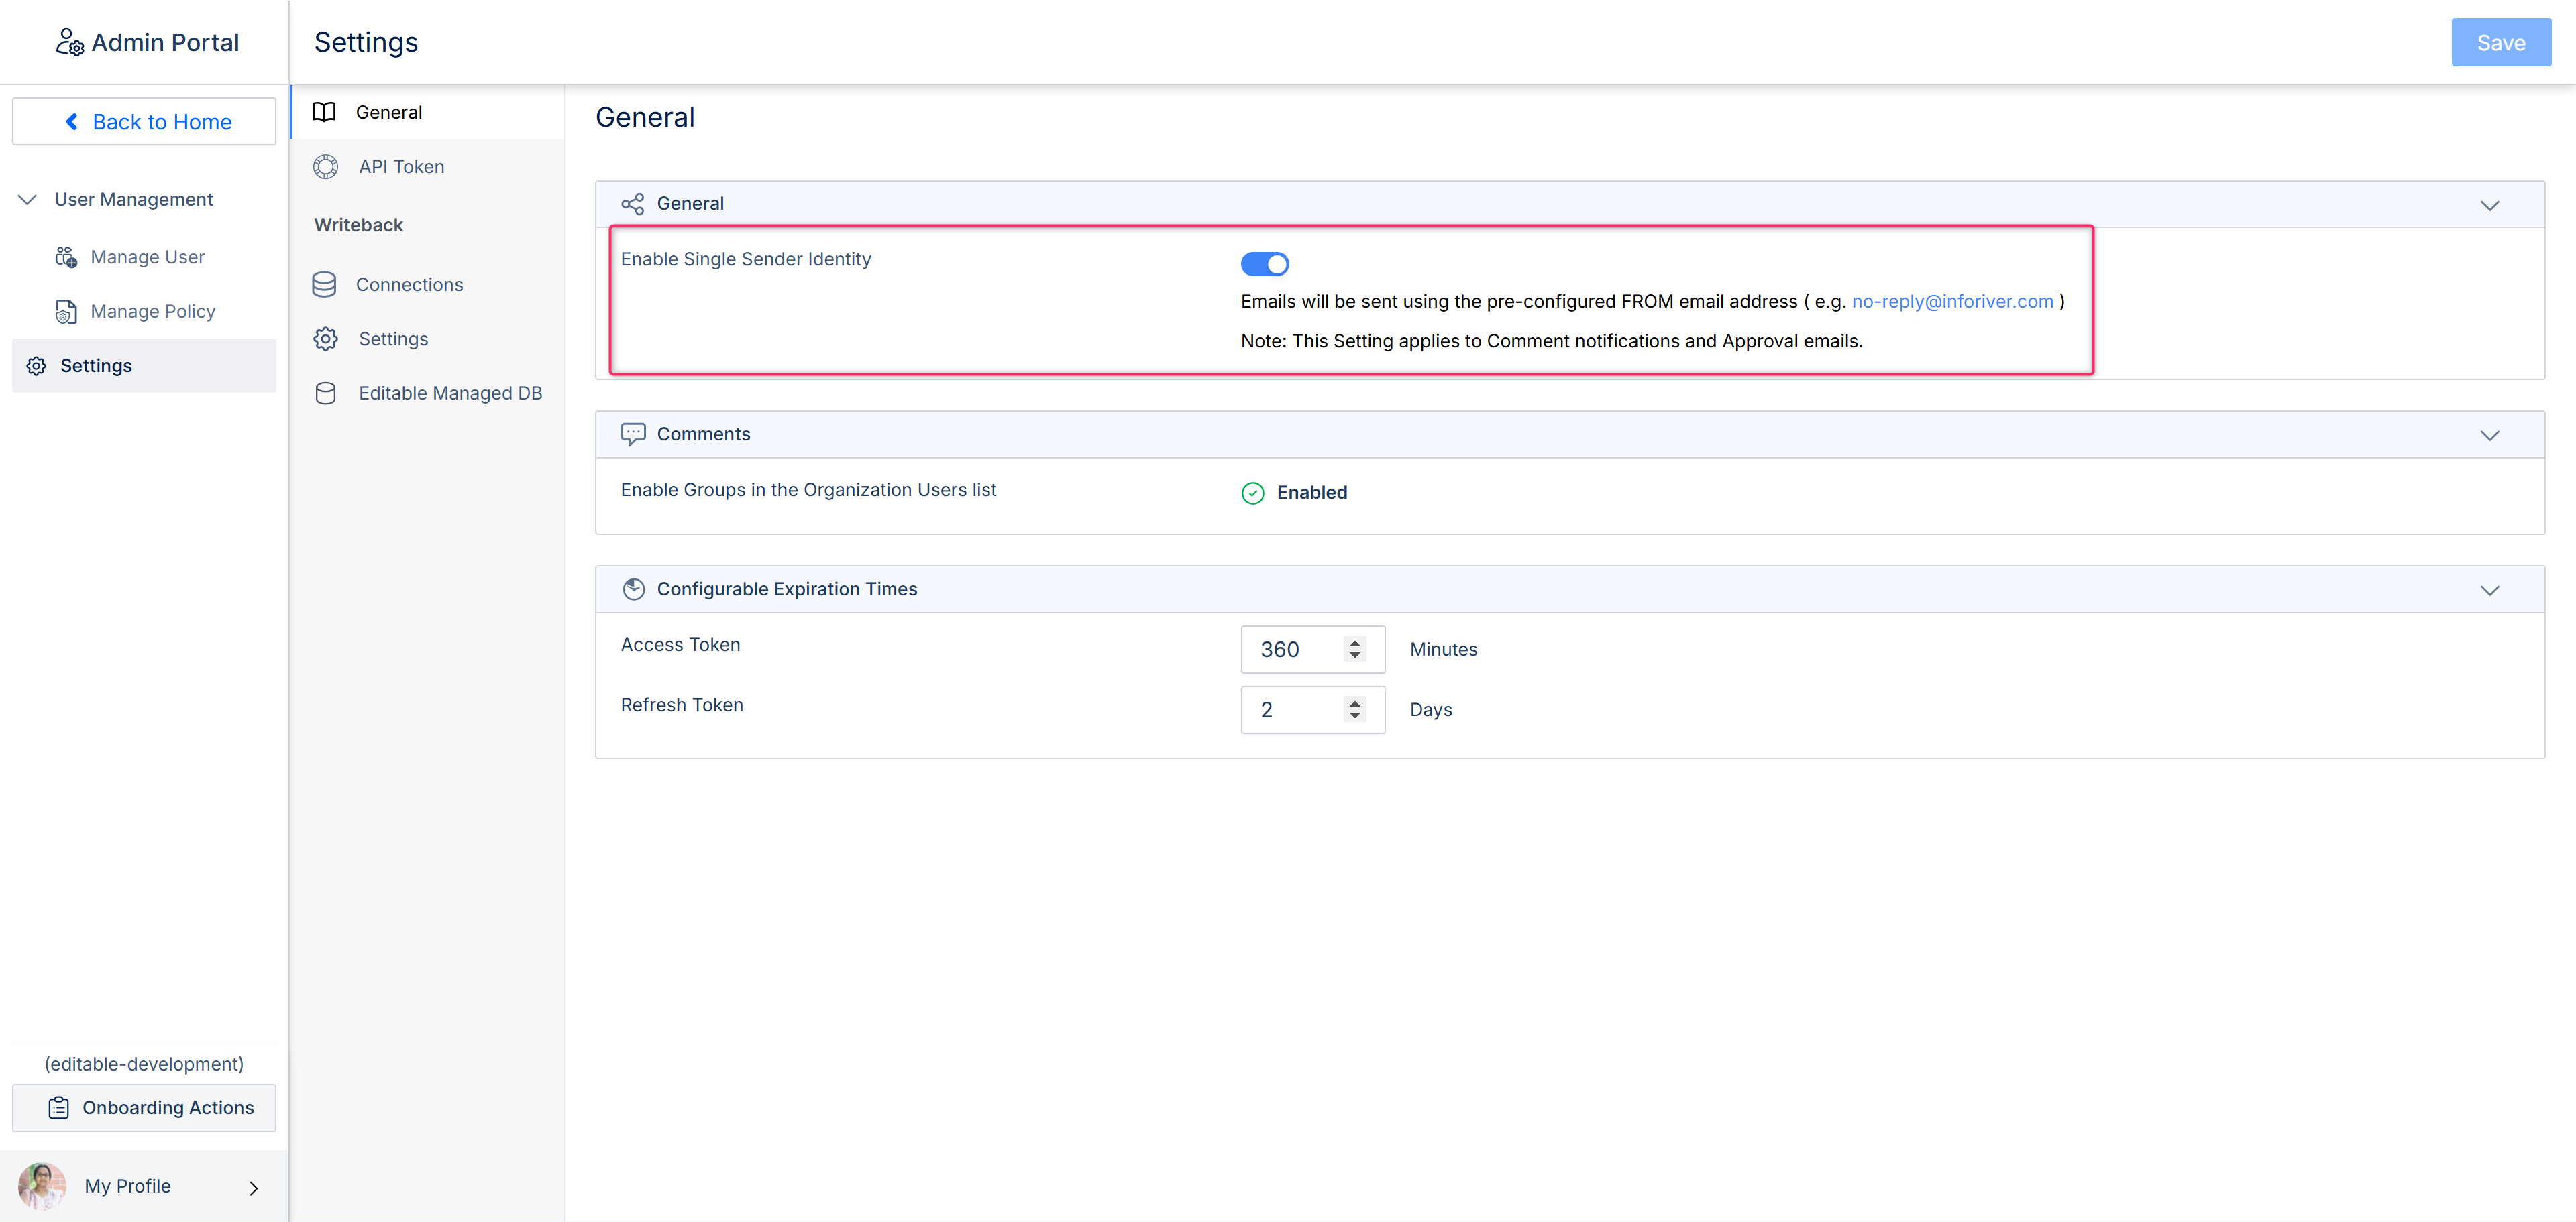The width and height of the screenshot is (2576, 1222).
Task: Click the Save button
Action: pos(2500,43)
